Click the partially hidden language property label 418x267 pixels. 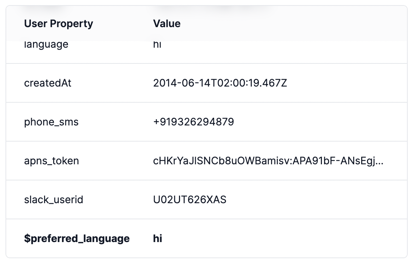tap(46, 45)
